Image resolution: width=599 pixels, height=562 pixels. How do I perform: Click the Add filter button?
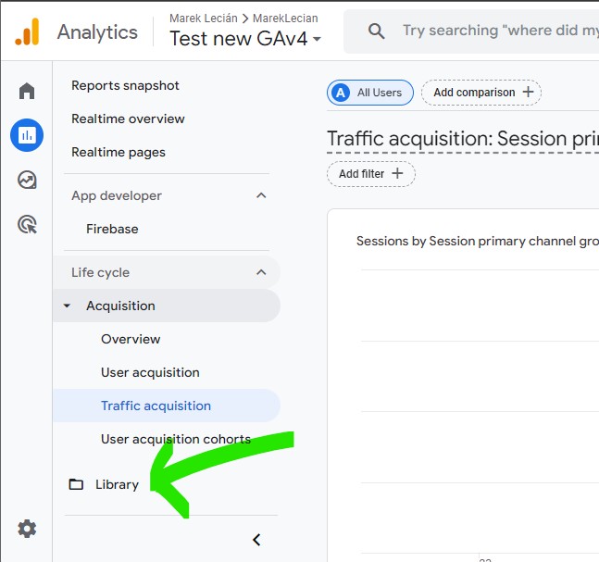371,174
